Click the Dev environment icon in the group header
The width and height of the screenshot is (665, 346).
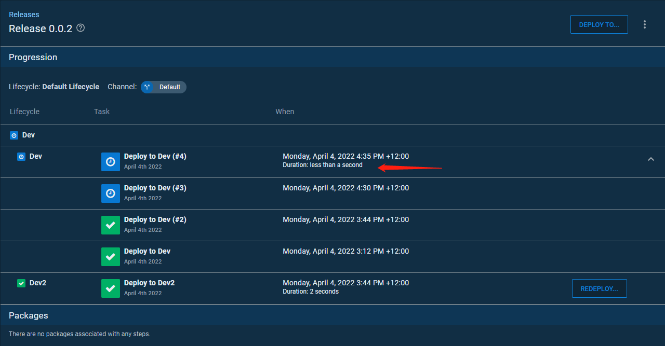coord(14,135)
